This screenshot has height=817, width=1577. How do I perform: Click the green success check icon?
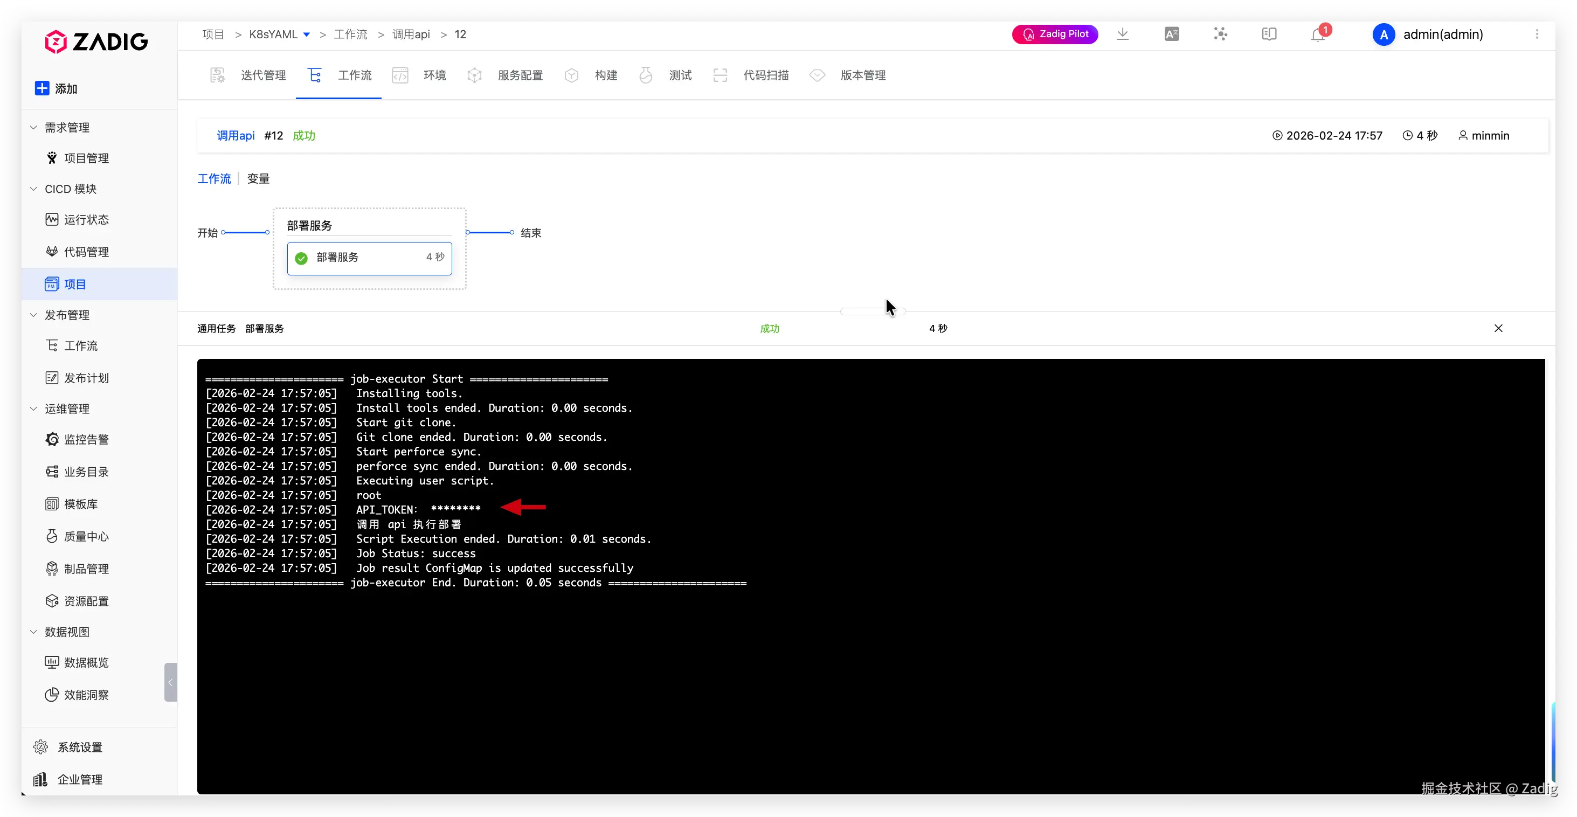(x=301, y=258)
